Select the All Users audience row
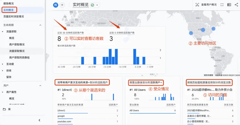240x125 pixels. [152, 110]
